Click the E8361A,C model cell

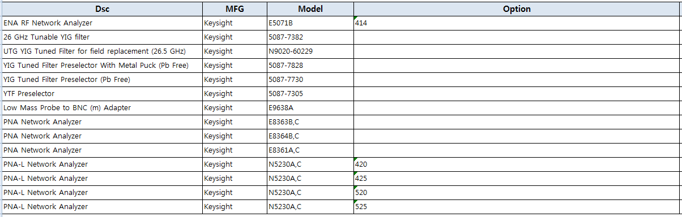click(310, 150)
